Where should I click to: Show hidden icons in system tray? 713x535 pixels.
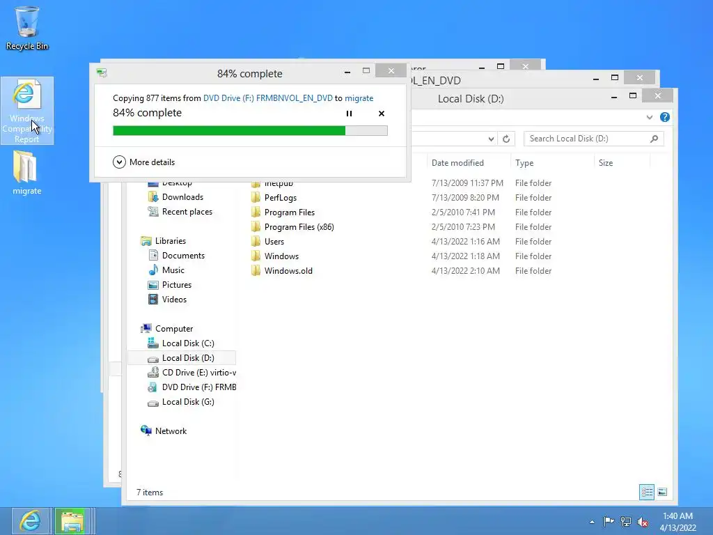(592, 522)
